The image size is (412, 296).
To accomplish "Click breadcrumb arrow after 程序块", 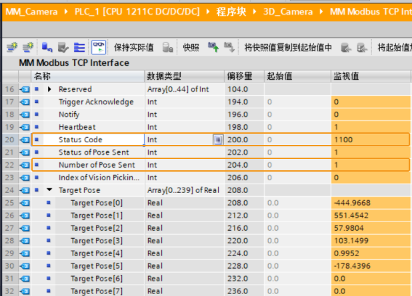I will point(255,12).
